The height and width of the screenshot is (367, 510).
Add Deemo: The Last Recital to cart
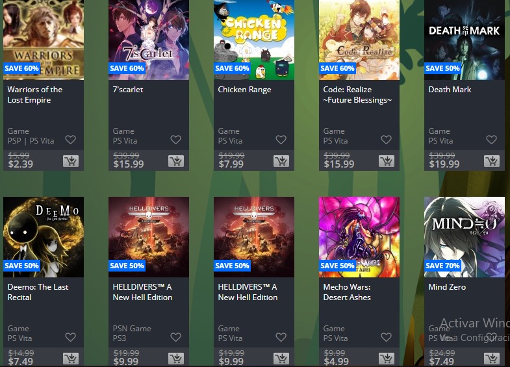71,359
